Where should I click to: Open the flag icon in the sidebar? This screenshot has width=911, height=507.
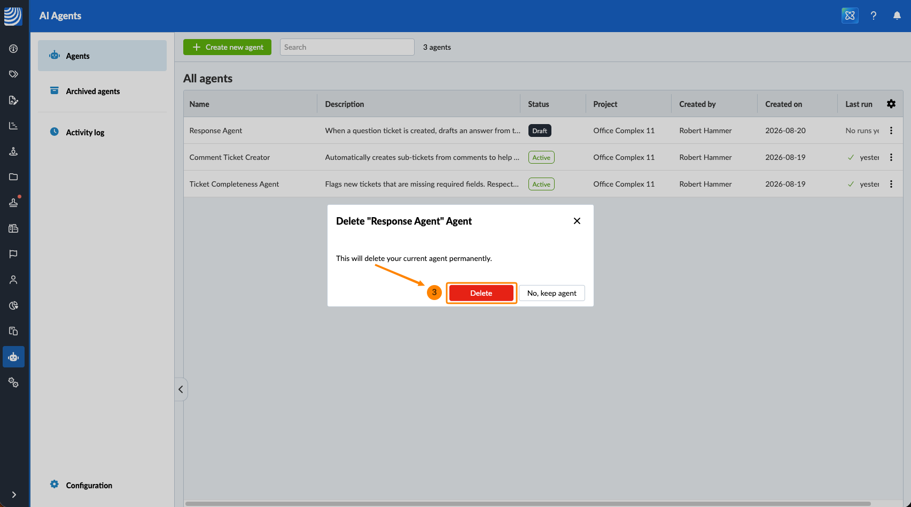pyautogui.click(x=13, y=254)
